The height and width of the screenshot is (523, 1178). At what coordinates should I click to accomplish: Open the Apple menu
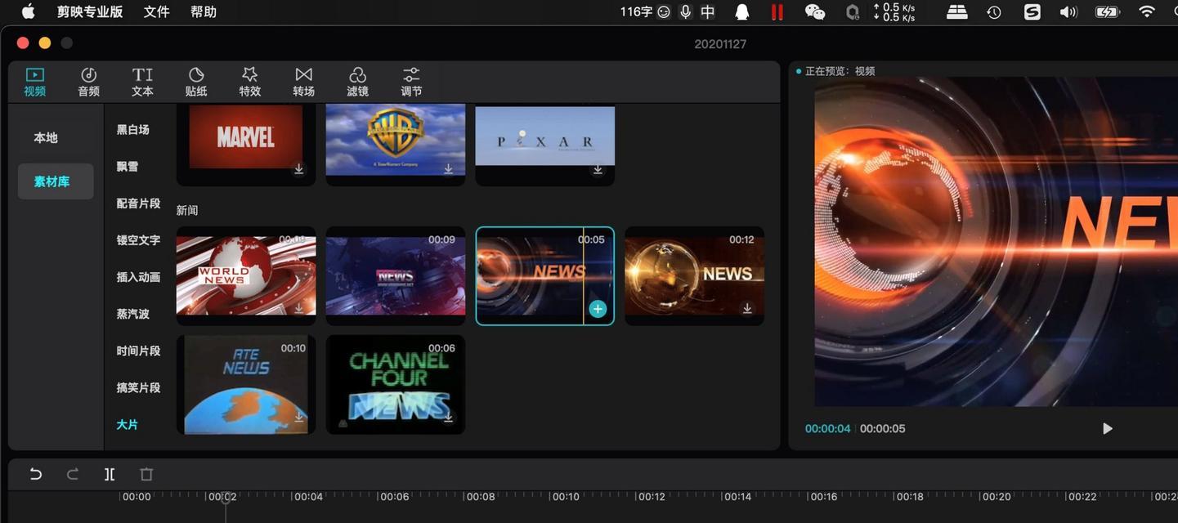coord(28,11)
